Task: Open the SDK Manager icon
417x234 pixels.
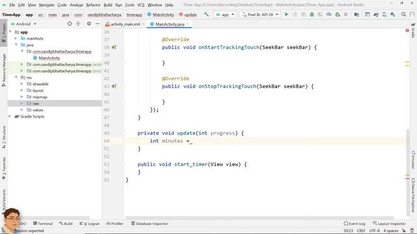Action: point(393,14)
